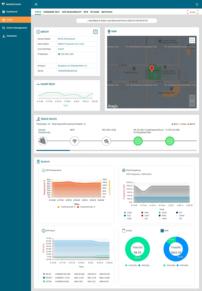
Task: Click the Raspberry Pi sensor node icon
Action: [x=43, y=141]
